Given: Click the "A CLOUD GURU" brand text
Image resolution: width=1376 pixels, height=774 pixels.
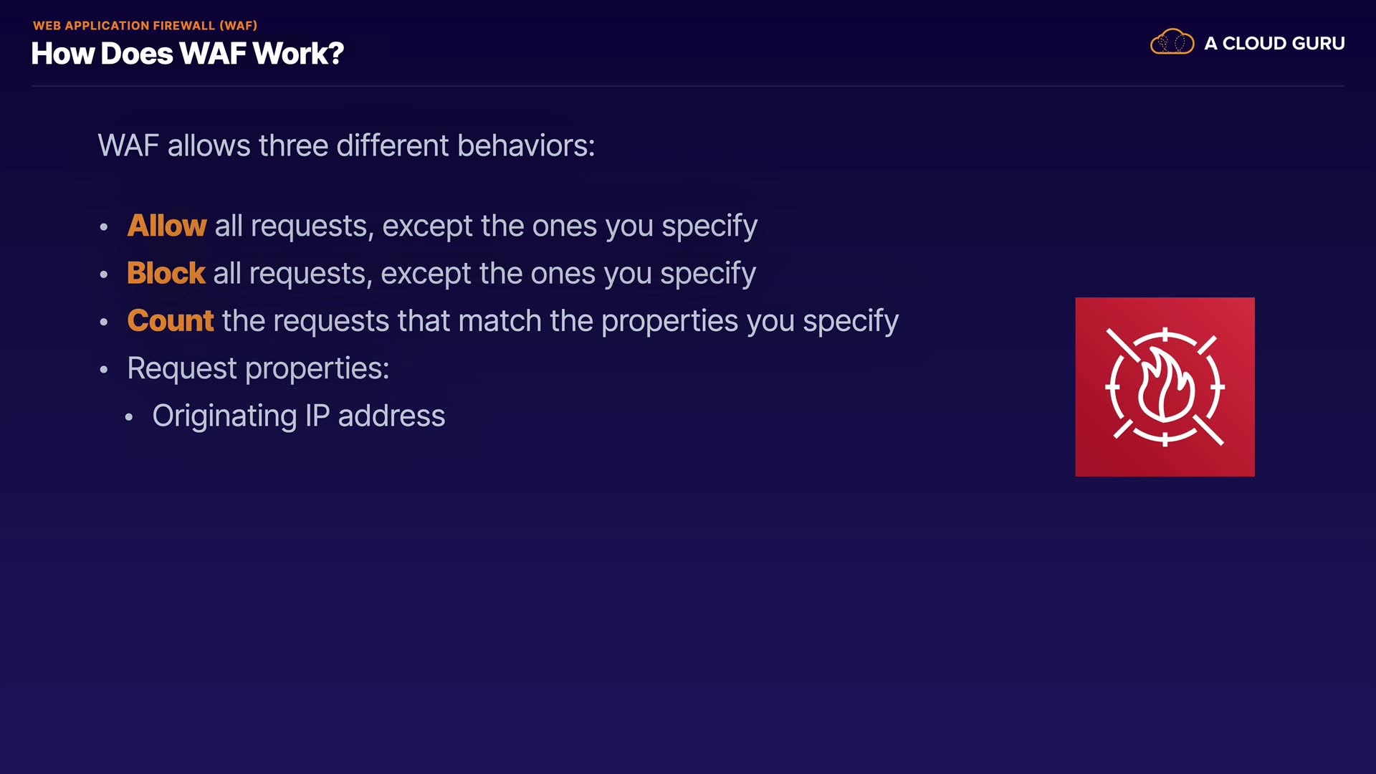Looking at the screenshot, I should click(1274, 44).
